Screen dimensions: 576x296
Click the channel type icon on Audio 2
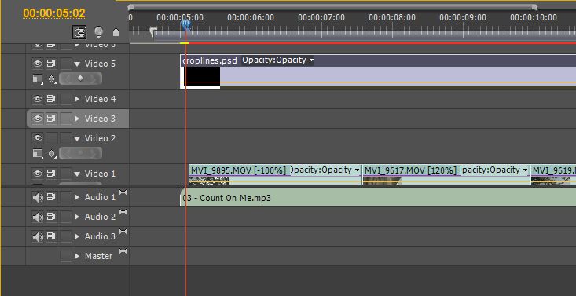(123, 212)
